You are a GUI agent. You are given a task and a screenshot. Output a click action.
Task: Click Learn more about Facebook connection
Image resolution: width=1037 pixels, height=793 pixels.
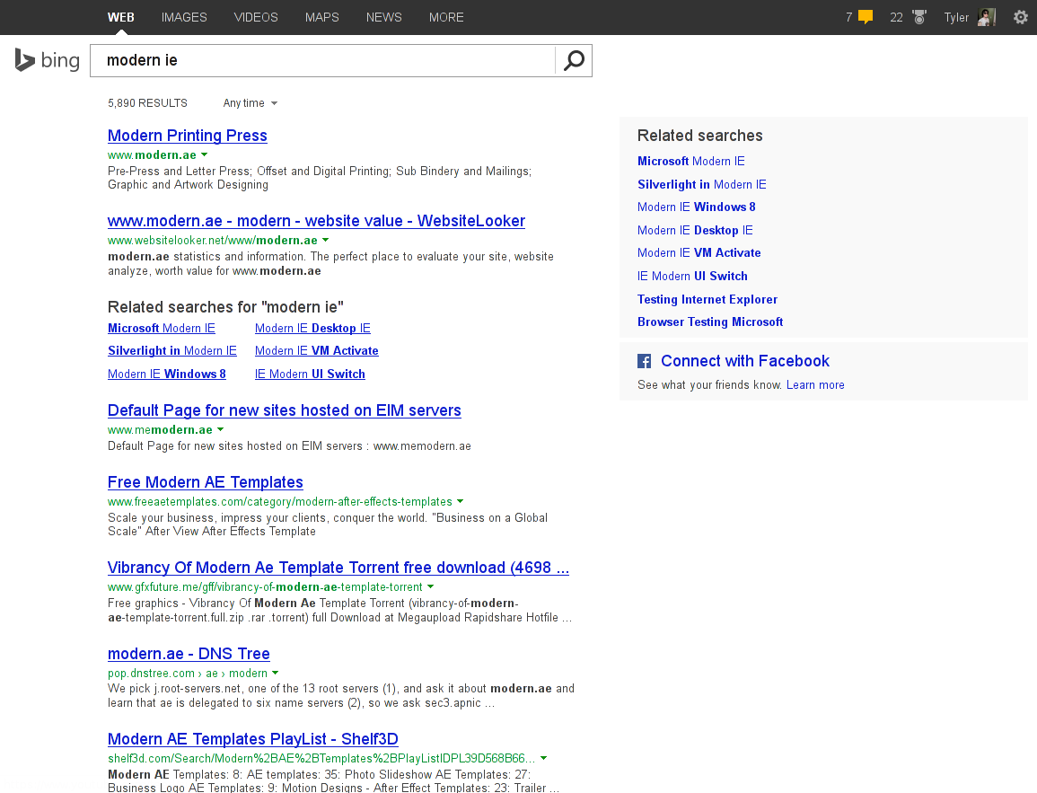[x=815, y=385]
